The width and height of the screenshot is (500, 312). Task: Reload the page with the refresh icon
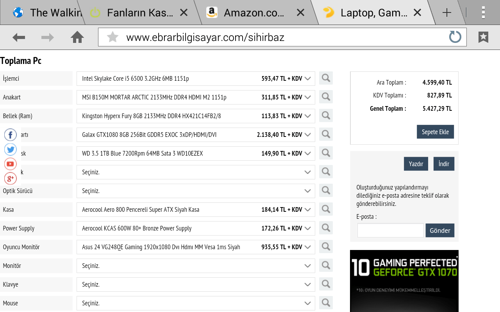[455, 37]
